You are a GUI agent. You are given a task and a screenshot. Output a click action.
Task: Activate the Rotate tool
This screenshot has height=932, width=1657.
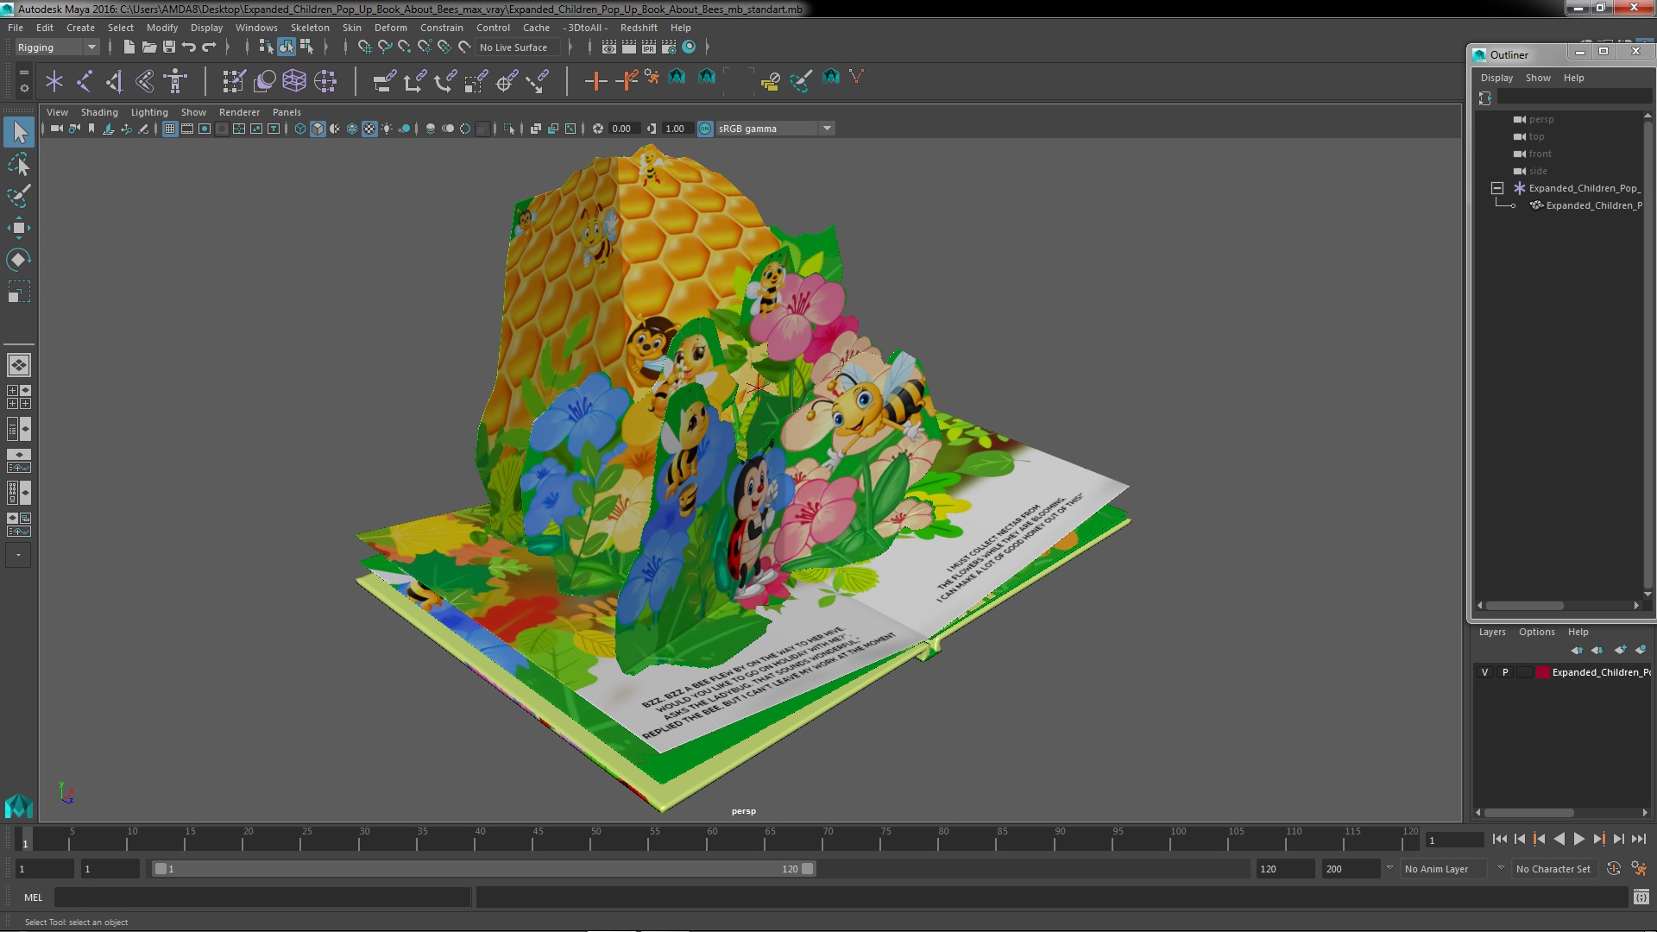click(x=19, y=260)
